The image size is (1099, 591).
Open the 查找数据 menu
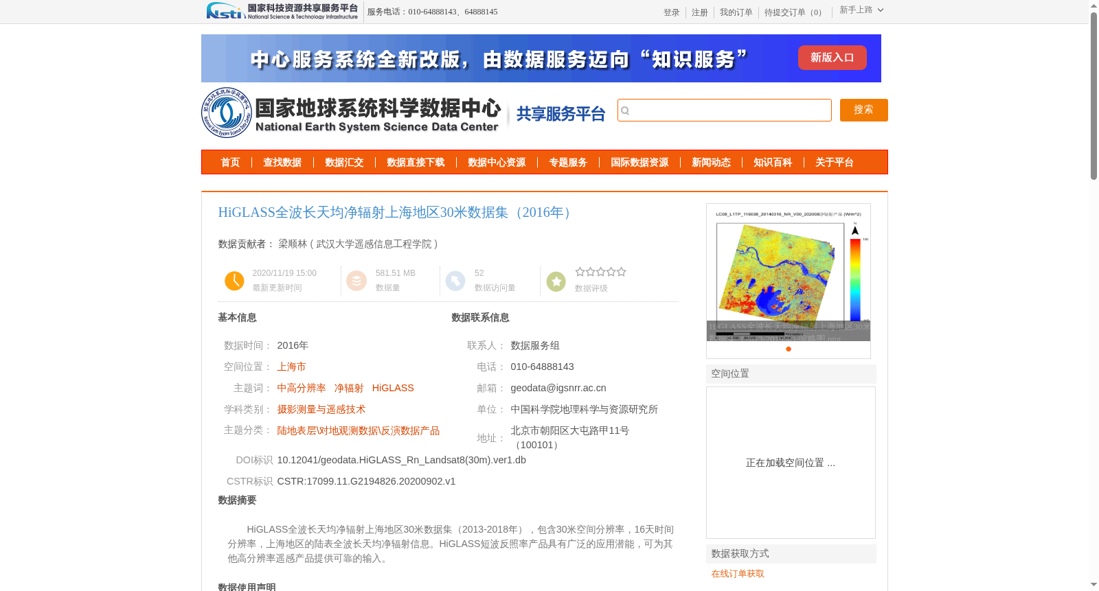282,163
